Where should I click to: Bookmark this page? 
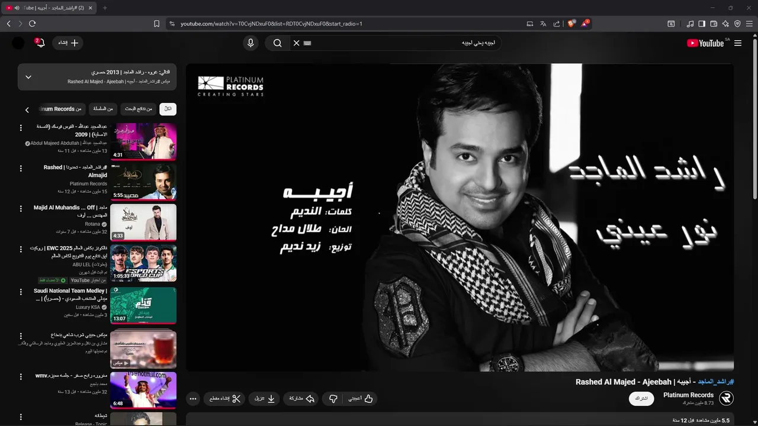(x=156, y=24)
